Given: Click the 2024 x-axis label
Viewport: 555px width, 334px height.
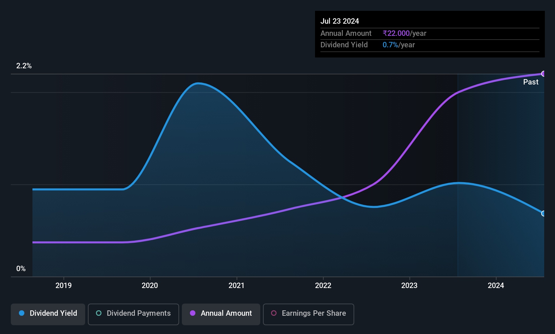Looking at the screenshot, I should click(496, 286).
